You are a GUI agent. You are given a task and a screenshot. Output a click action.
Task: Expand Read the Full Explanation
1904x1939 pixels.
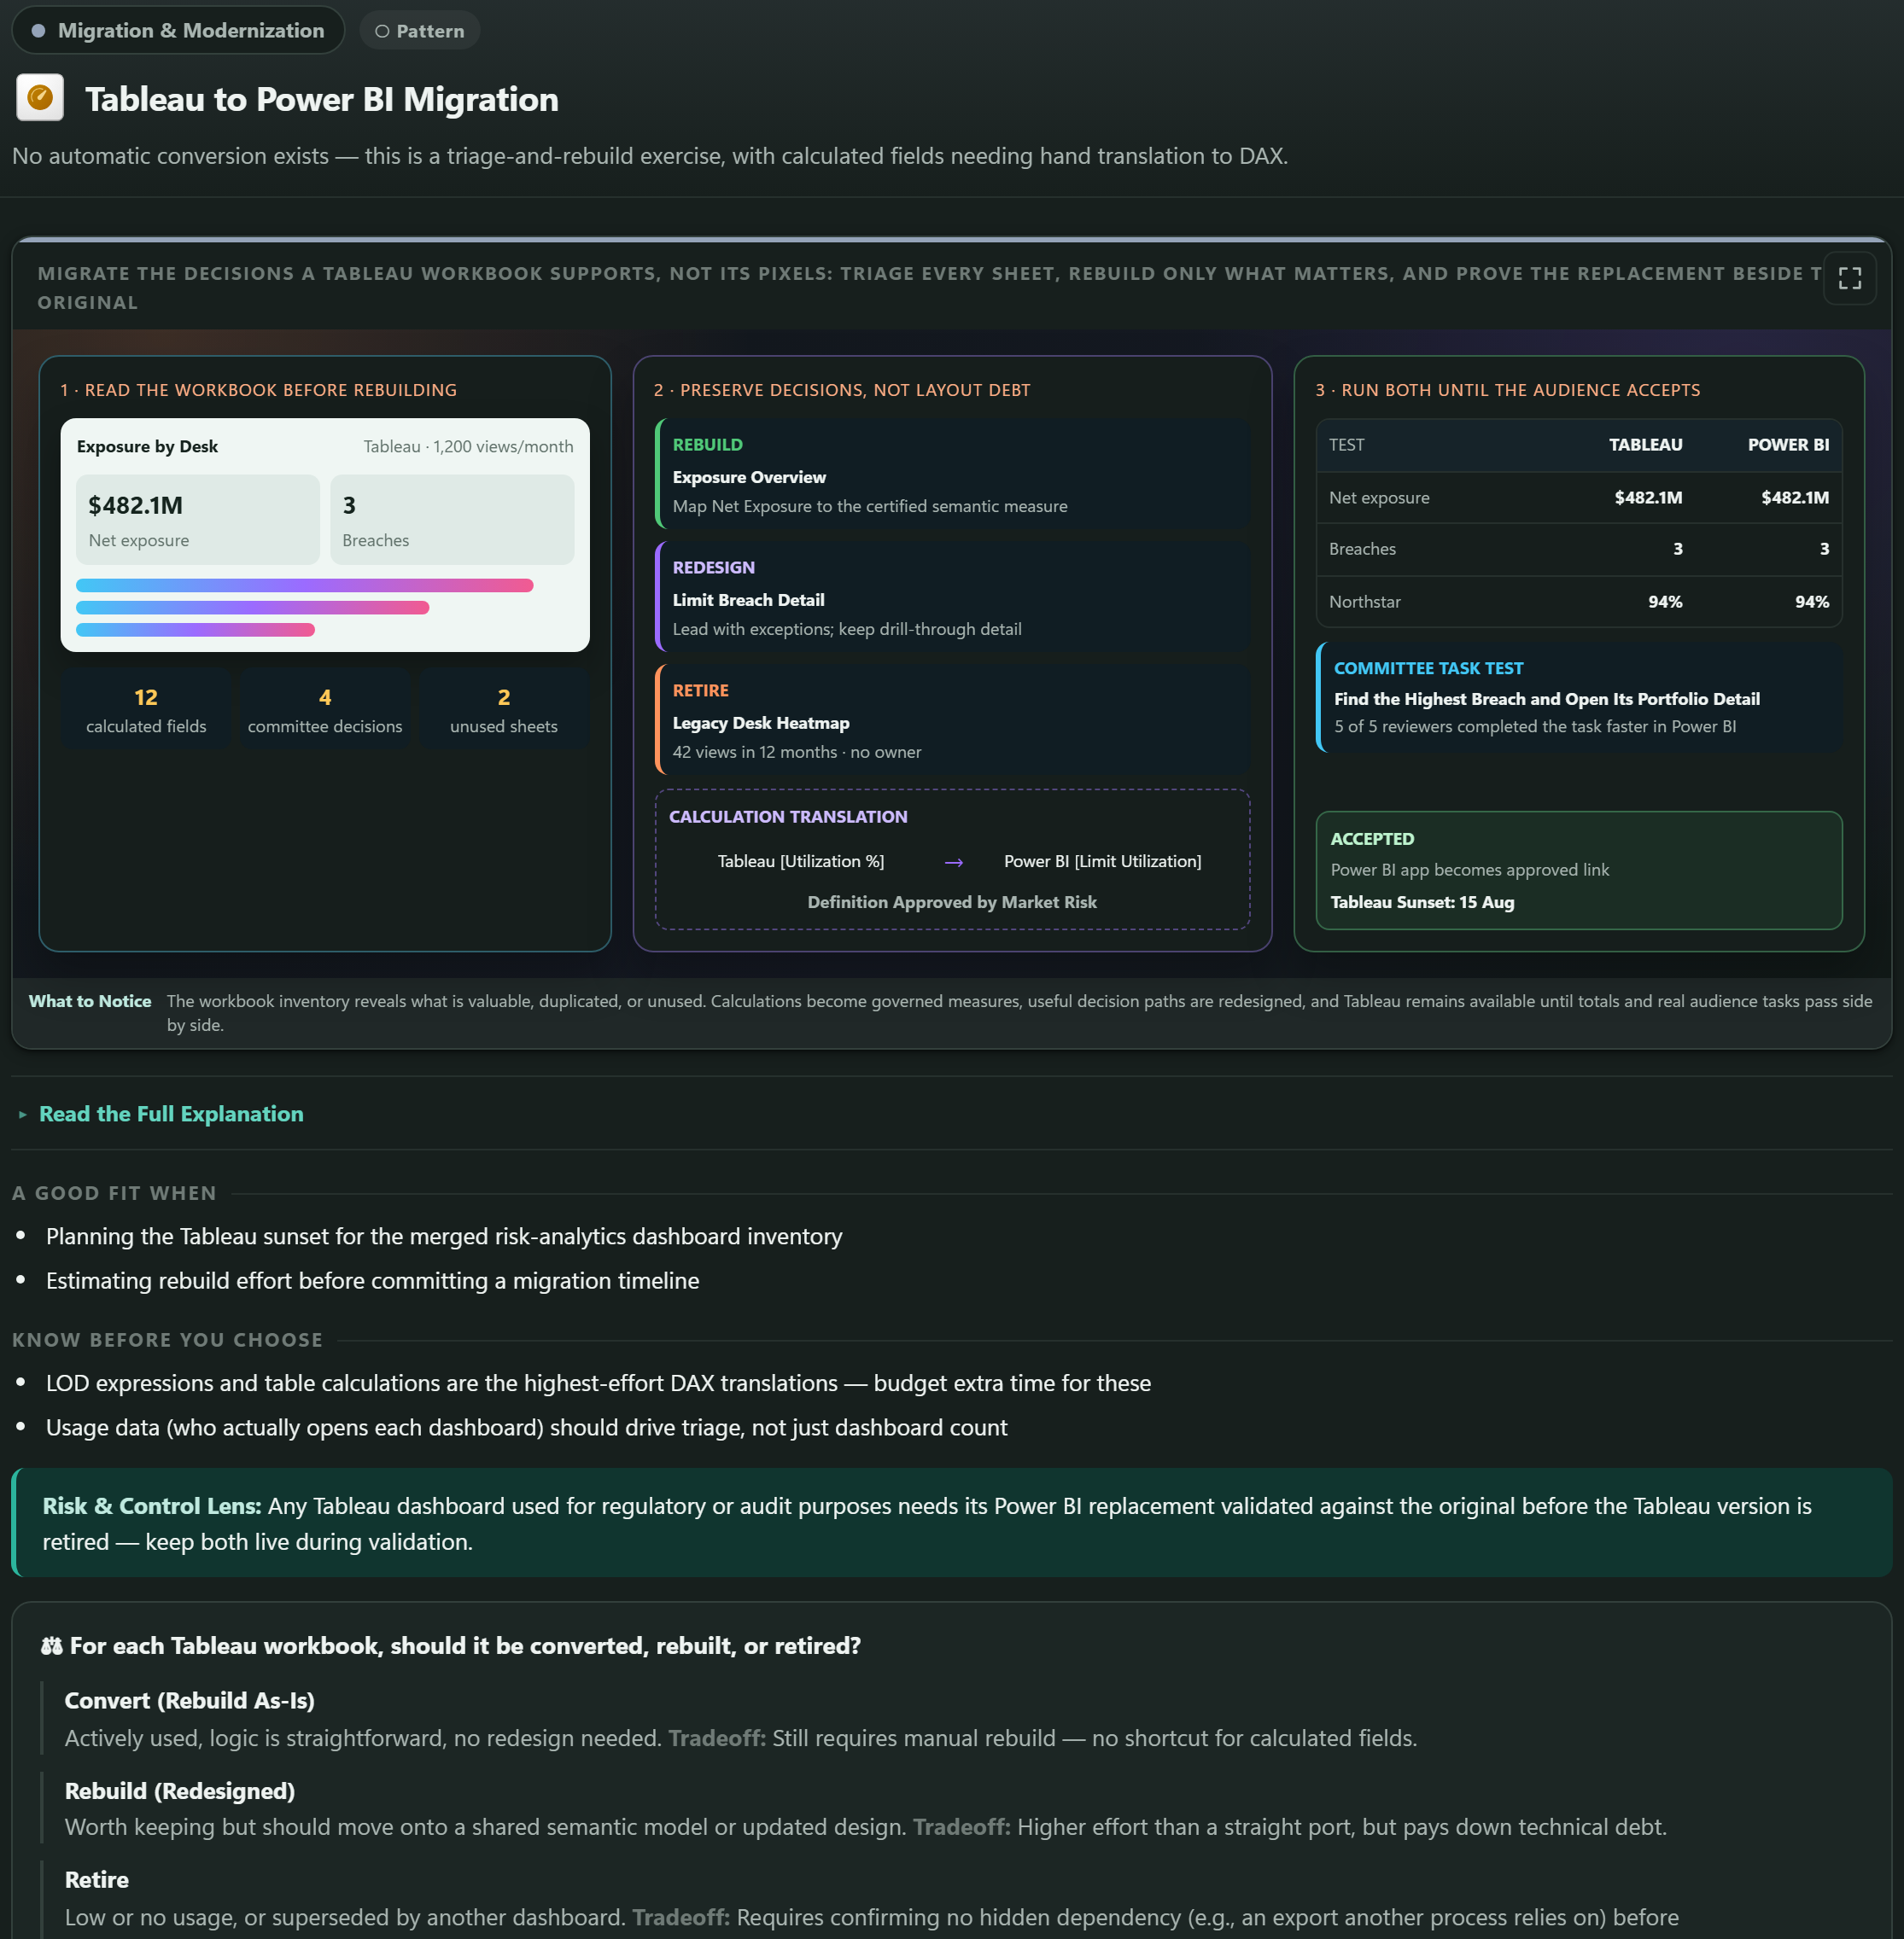pyautogui.click(x=171, y=1114)
